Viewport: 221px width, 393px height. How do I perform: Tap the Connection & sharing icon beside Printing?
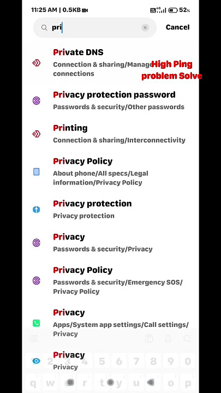coord(37,134)
